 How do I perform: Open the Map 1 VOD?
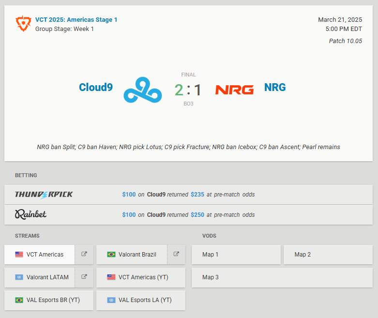click(x=236, y=255)
